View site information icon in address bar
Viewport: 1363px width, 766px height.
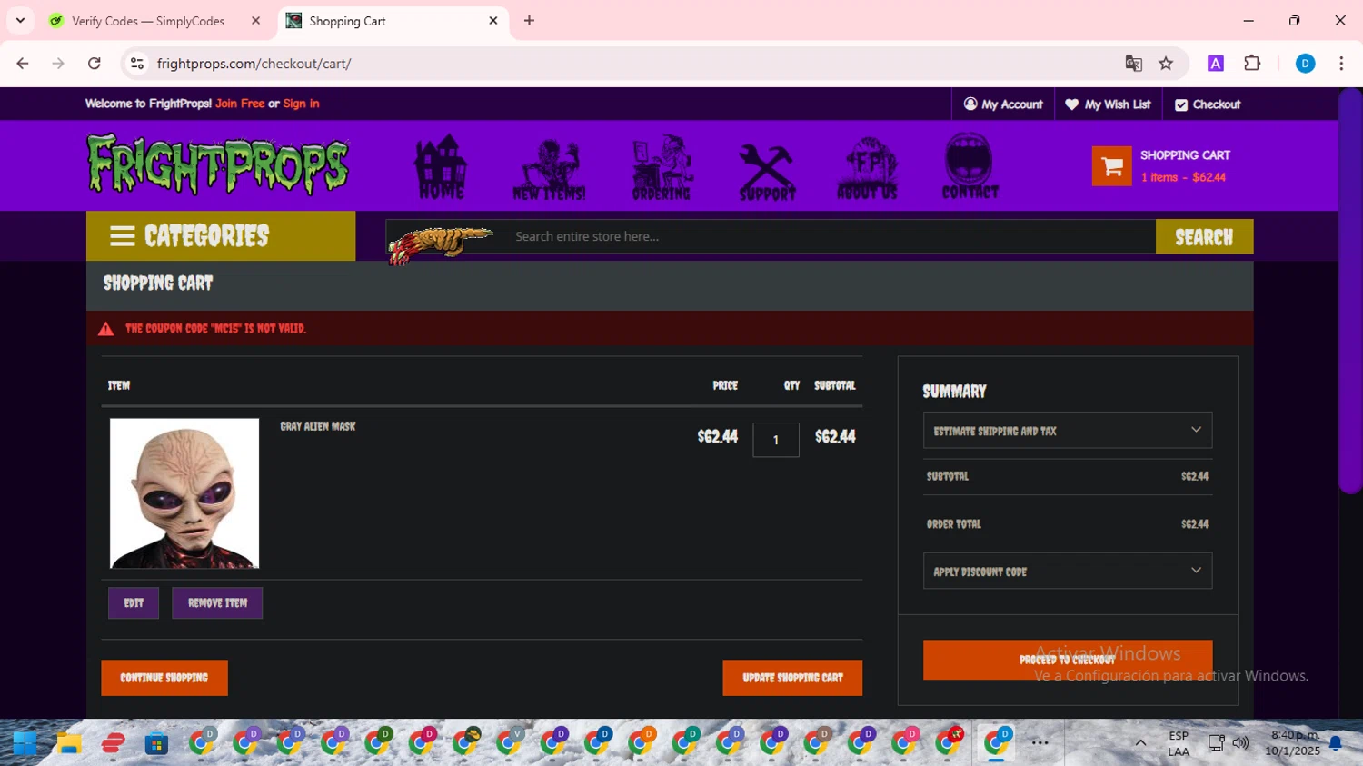click(137, 64)
